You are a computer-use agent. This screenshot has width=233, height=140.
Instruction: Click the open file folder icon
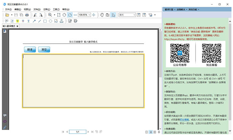point(7,15)
